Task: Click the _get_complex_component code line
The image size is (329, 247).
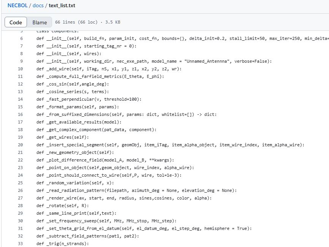Action: [96, 130]
